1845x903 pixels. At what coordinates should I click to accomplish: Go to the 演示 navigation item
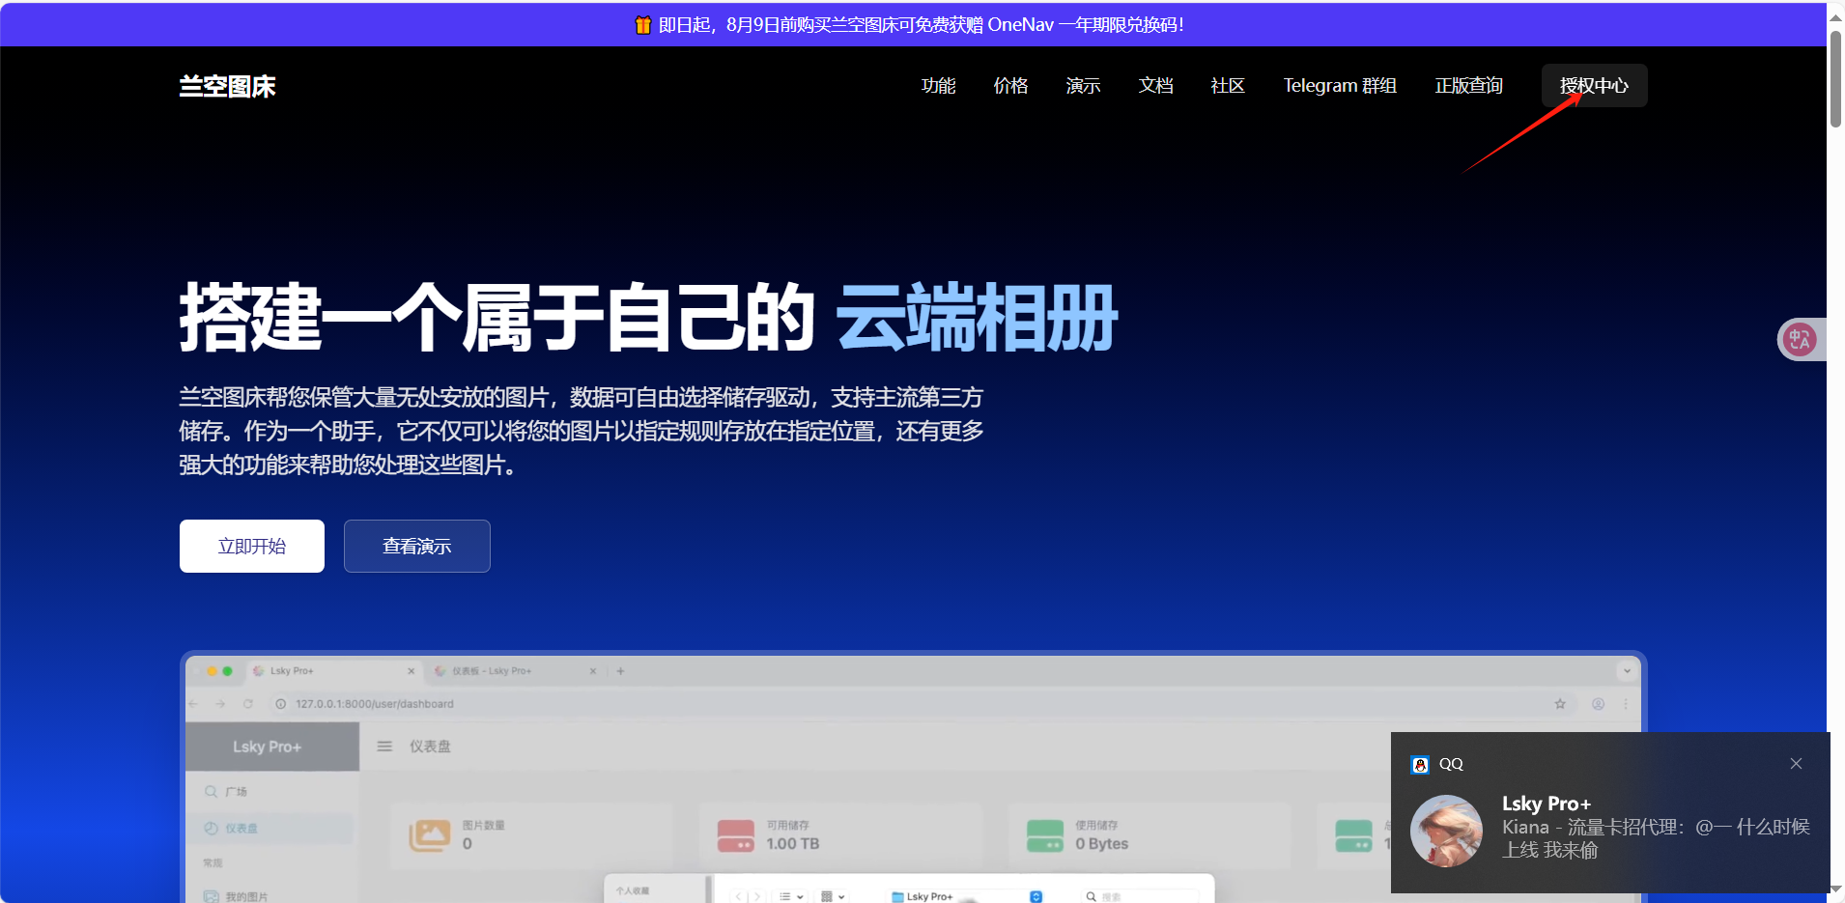pyautogui.click(x=1083, y=86)
